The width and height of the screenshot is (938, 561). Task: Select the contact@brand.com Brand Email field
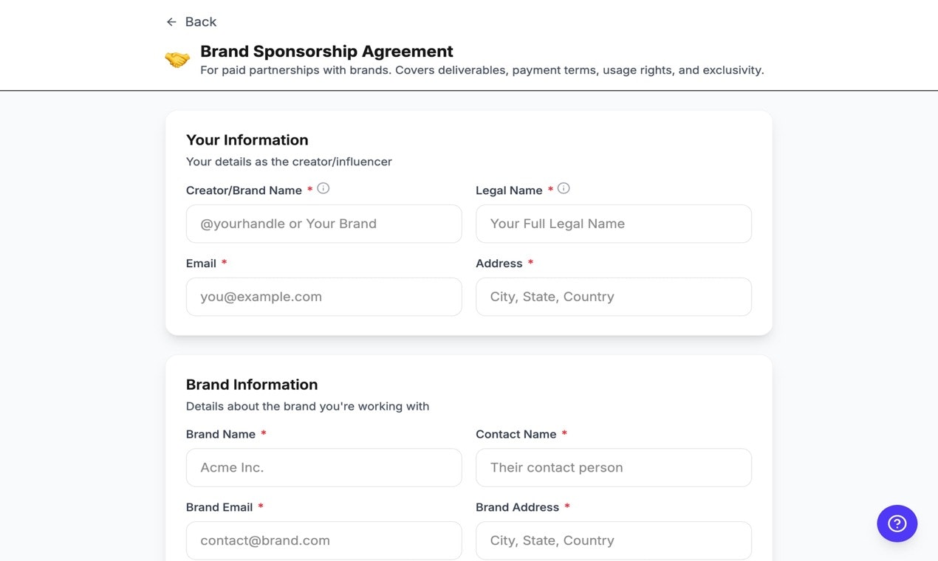pos(323,540)
